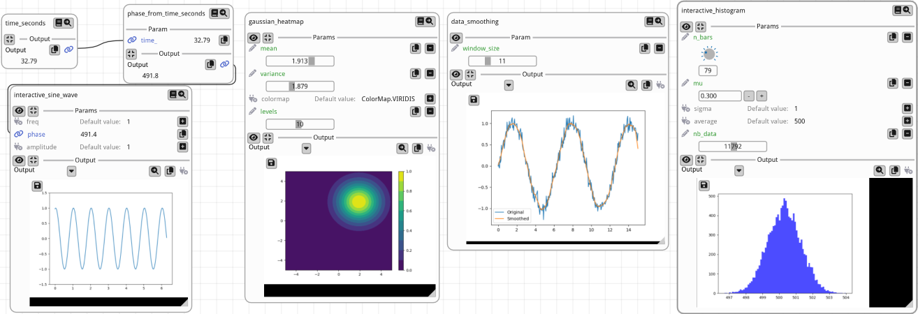Viewport: 918px width, 314px height.
Task: Expand the Output dropdown arrow in gaussian_heatmap
Action: [306, 148]
